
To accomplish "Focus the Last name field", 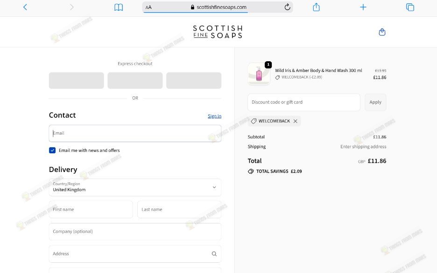I will (x=179, y=209).
